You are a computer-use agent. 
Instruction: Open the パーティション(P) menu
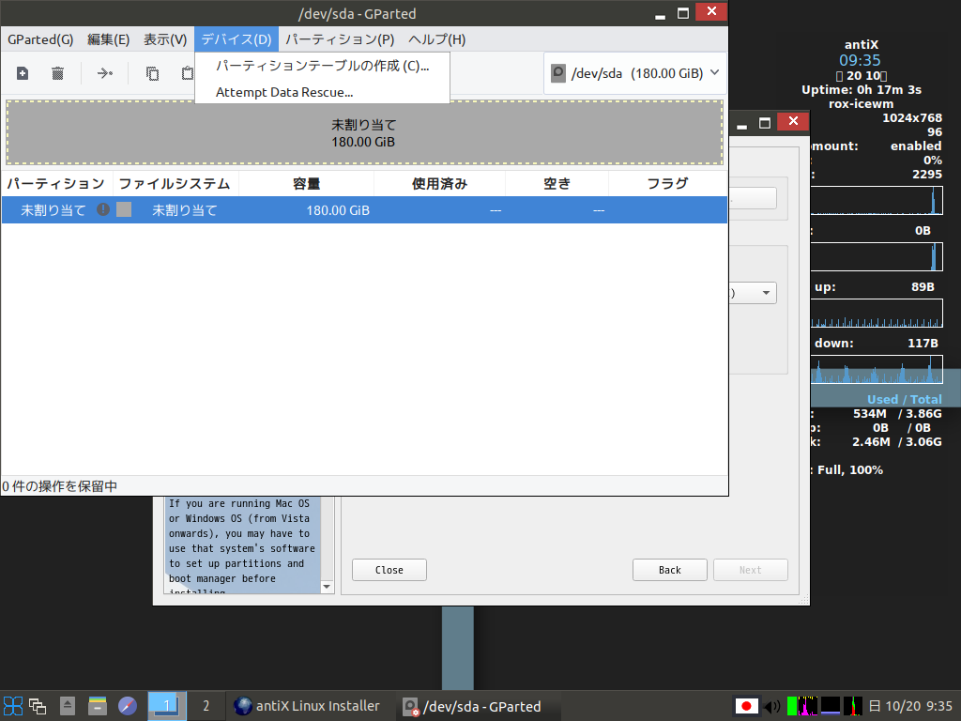[340, 39]
